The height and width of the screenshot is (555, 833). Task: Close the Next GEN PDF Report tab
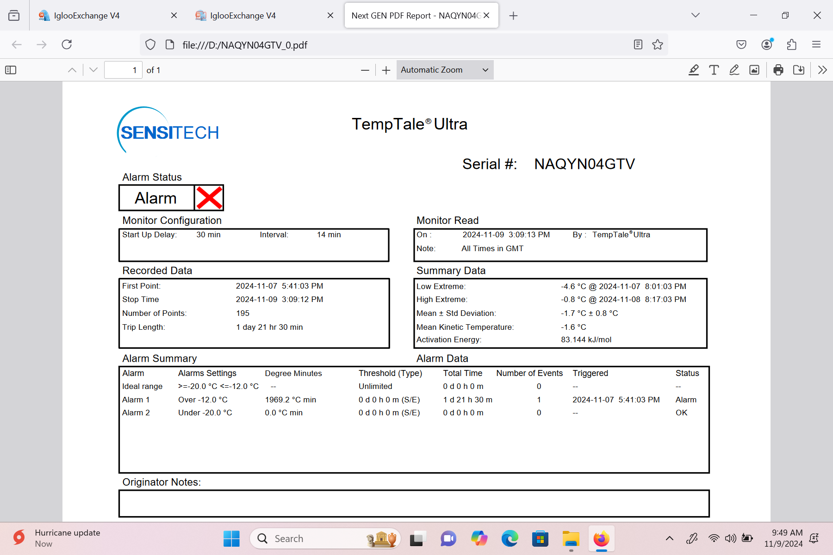486,15
